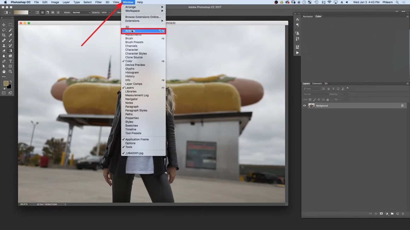The height and width of the screenshot is (230, 410).
Task: Open the Filter menu
Action: [98, 2]
